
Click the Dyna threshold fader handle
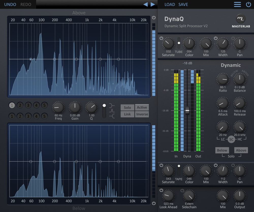pyautogui.click(x=187, y=111)
